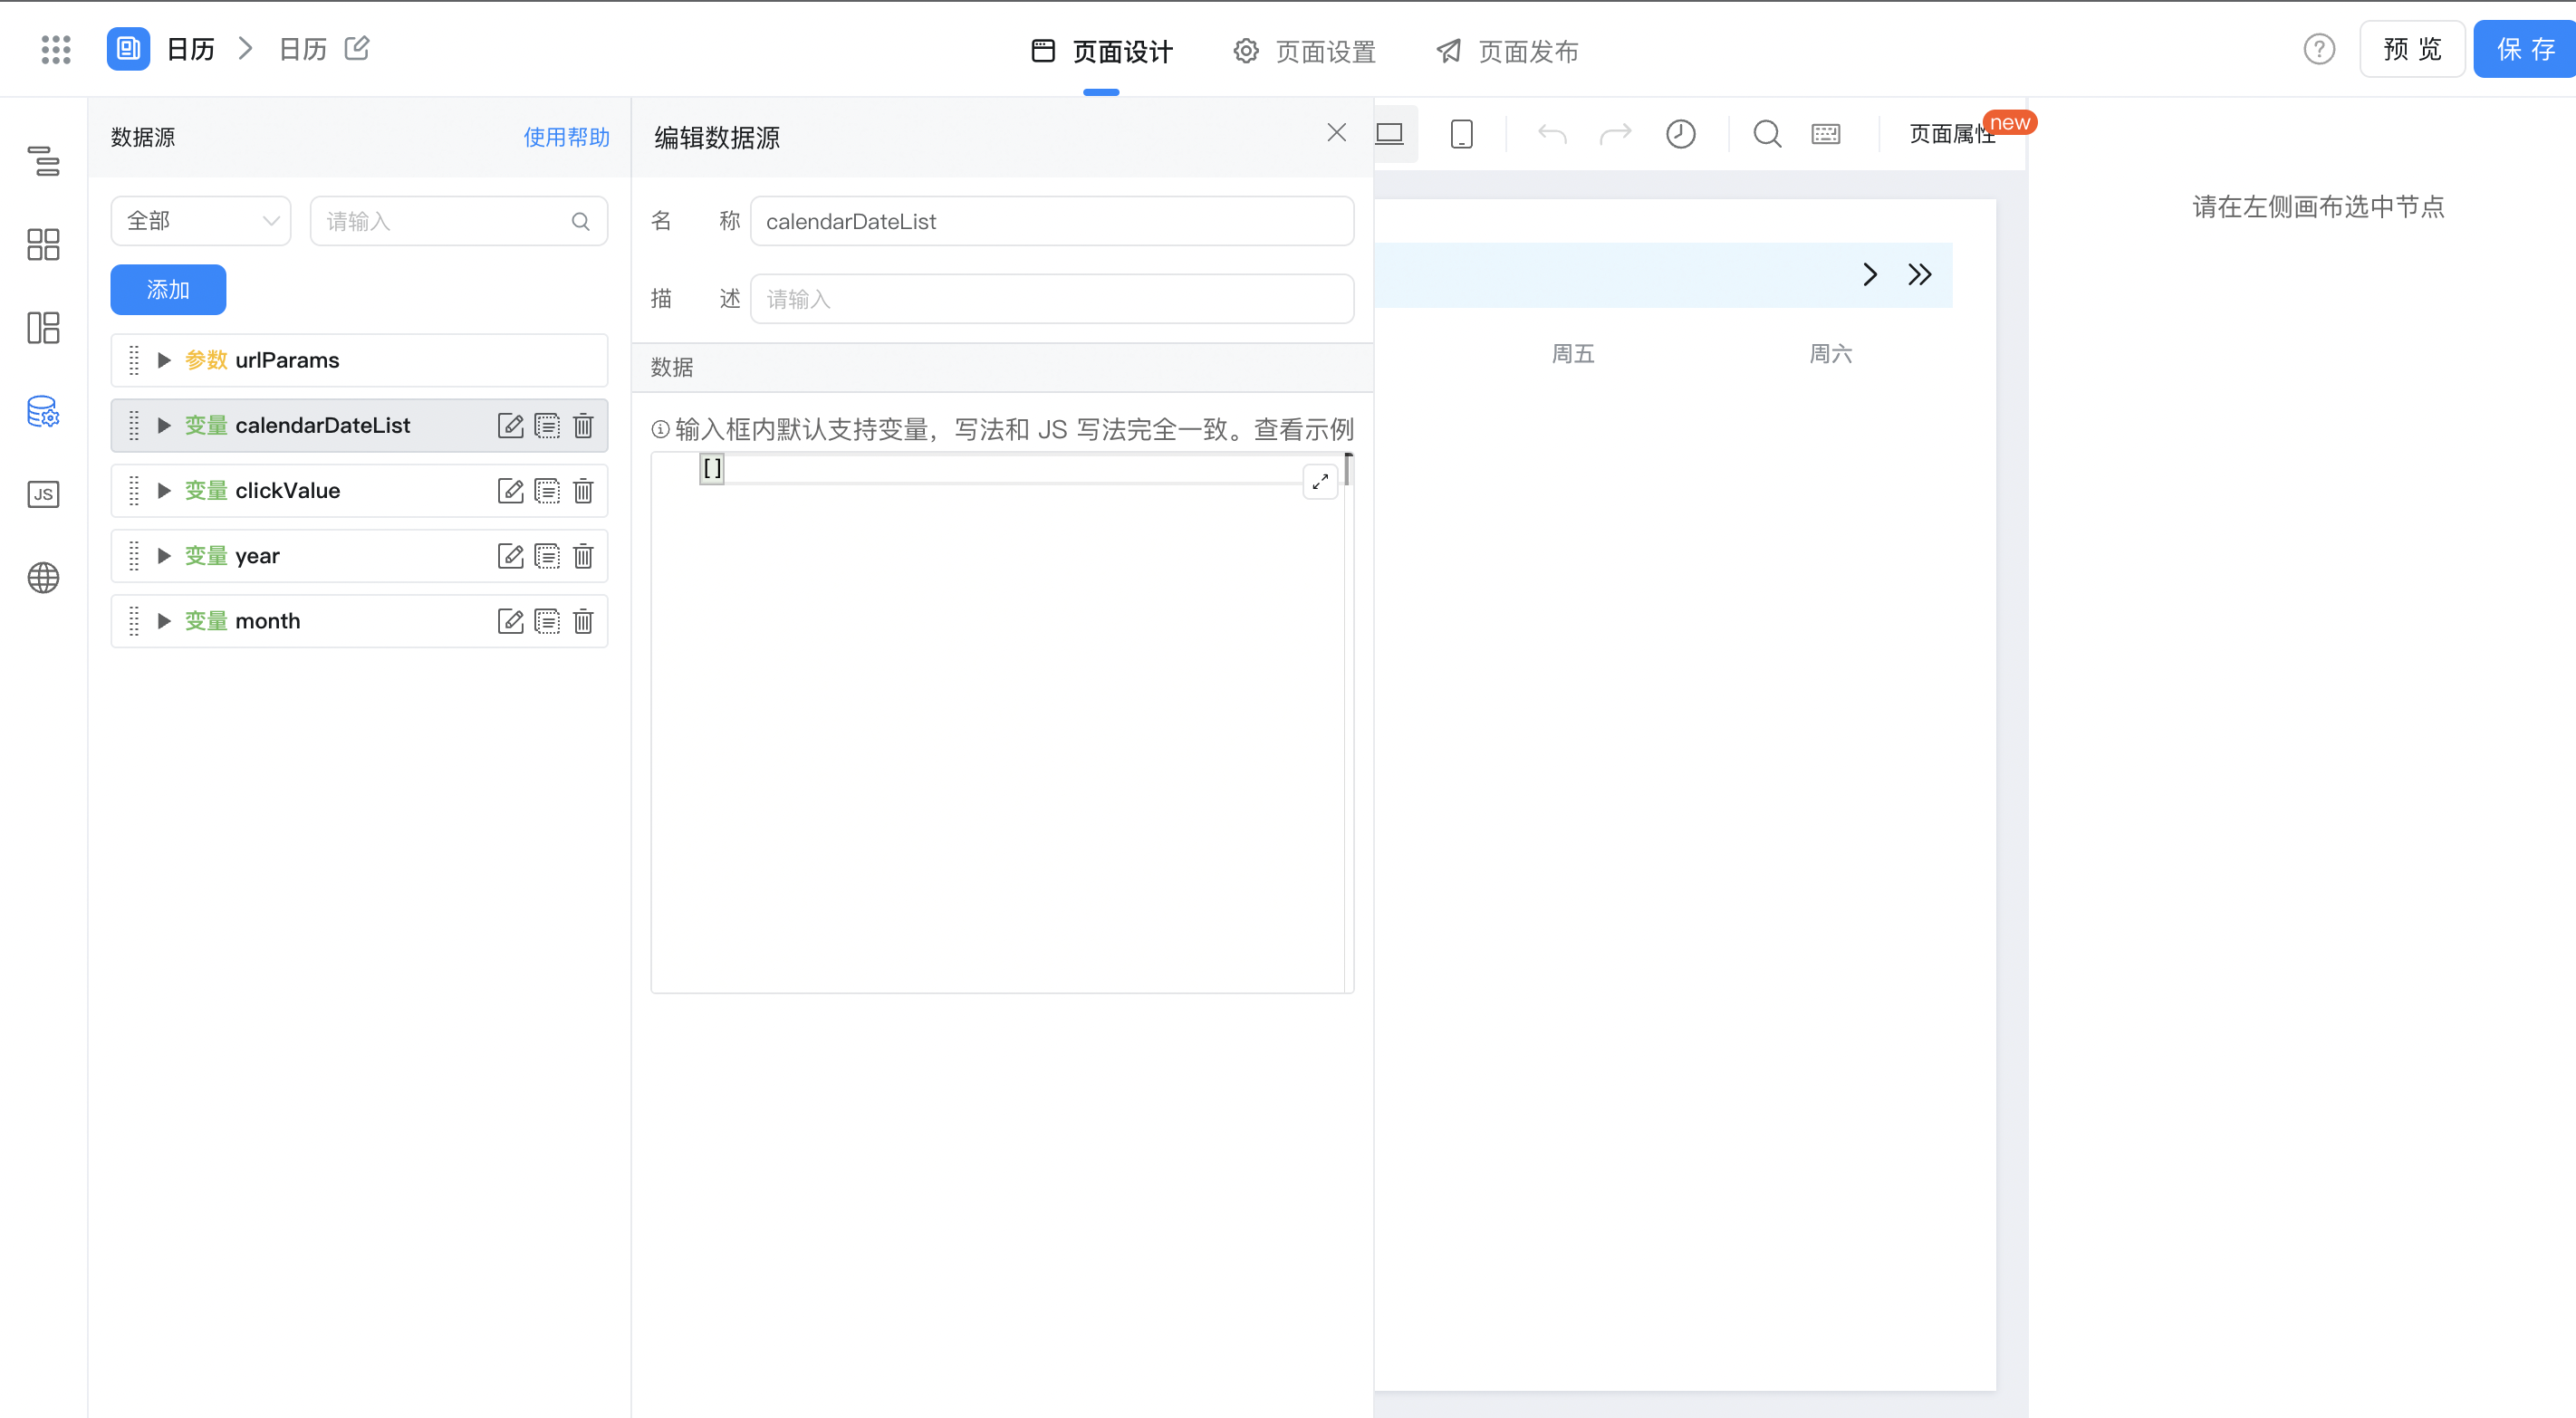Go to next year in calendar

(x=1919, y=275)
